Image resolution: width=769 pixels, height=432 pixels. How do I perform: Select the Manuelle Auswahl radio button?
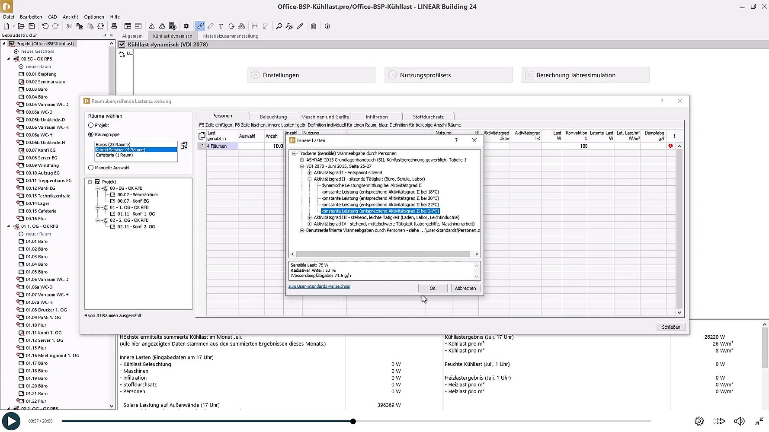click(91, 168)
